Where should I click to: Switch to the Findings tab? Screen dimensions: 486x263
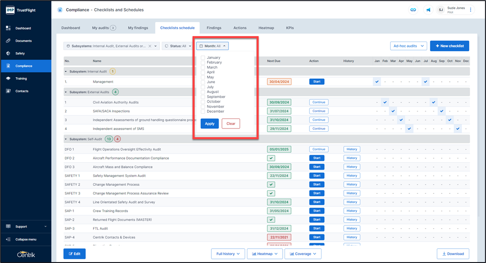click(214, 28)
